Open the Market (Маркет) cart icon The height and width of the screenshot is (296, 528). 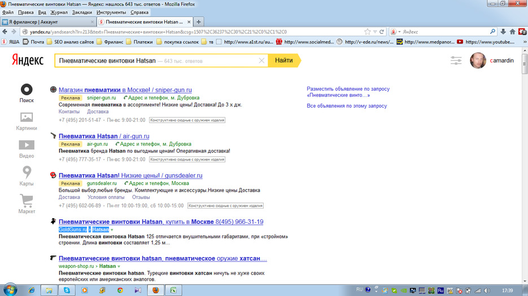pos(27,201)
